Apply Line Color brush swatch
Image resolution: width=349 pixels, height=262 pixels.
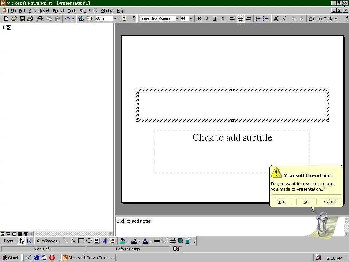coord(134,241)
